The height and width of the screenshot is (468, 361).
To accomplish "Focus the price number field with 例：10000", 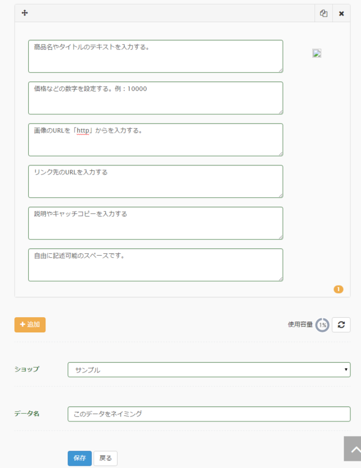I will pyautogui.click(x=156, y=98).
